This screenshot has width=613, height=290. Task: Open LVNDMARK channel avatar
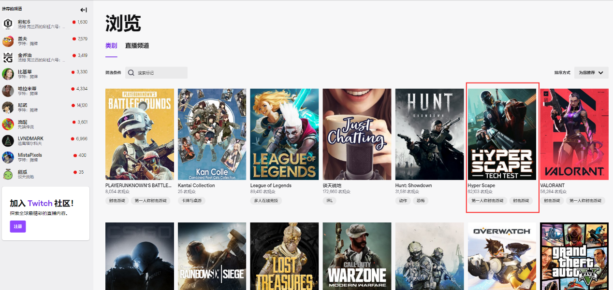pos(8,140)
